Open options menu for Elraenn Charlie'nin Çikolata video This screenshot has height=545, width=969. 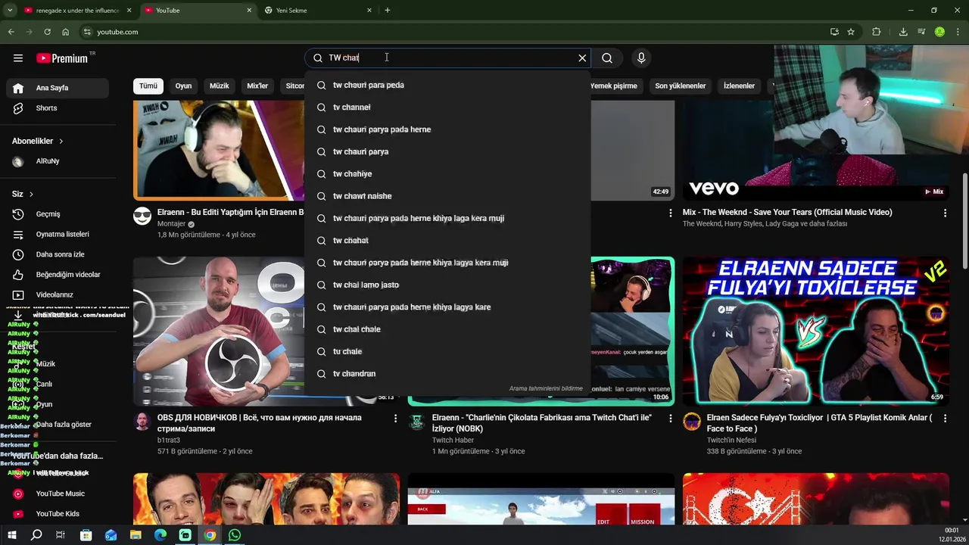670,419
